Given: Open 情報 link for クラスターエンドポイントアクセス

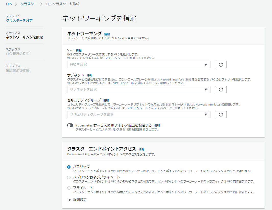Looking at the screenshot, I should (141, 149).
